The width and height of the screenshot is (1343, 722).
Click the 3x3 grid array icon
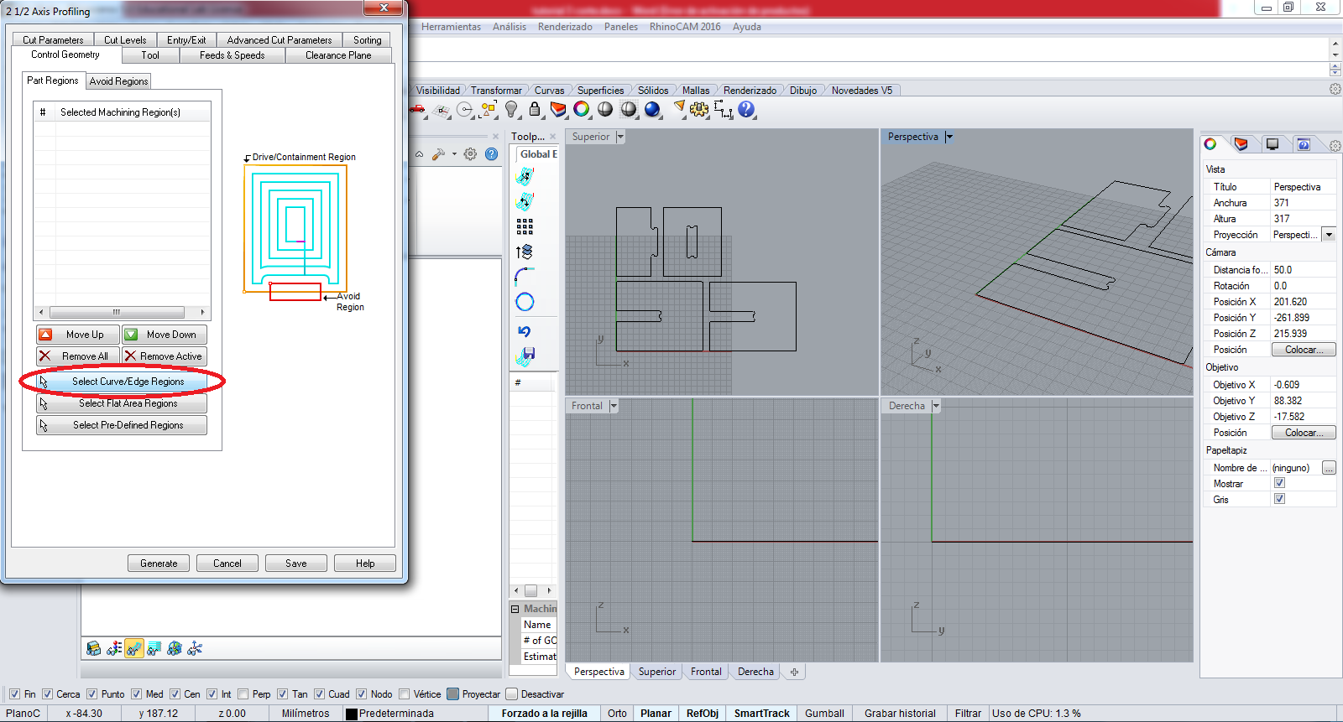point(525,226)
